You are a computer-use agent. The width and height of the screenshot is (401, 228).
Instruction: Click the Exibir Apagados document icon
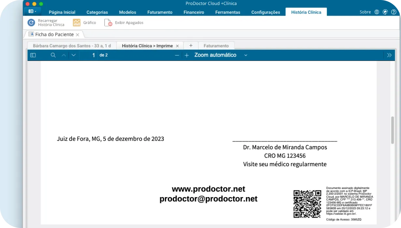(108, 22)
